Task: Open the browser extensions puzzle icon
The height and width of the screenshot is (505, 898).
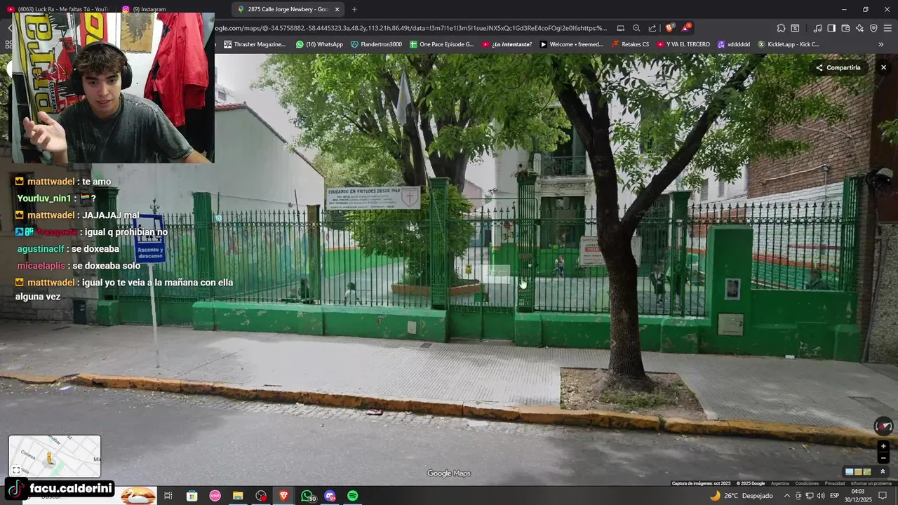Action: (781, 28)
